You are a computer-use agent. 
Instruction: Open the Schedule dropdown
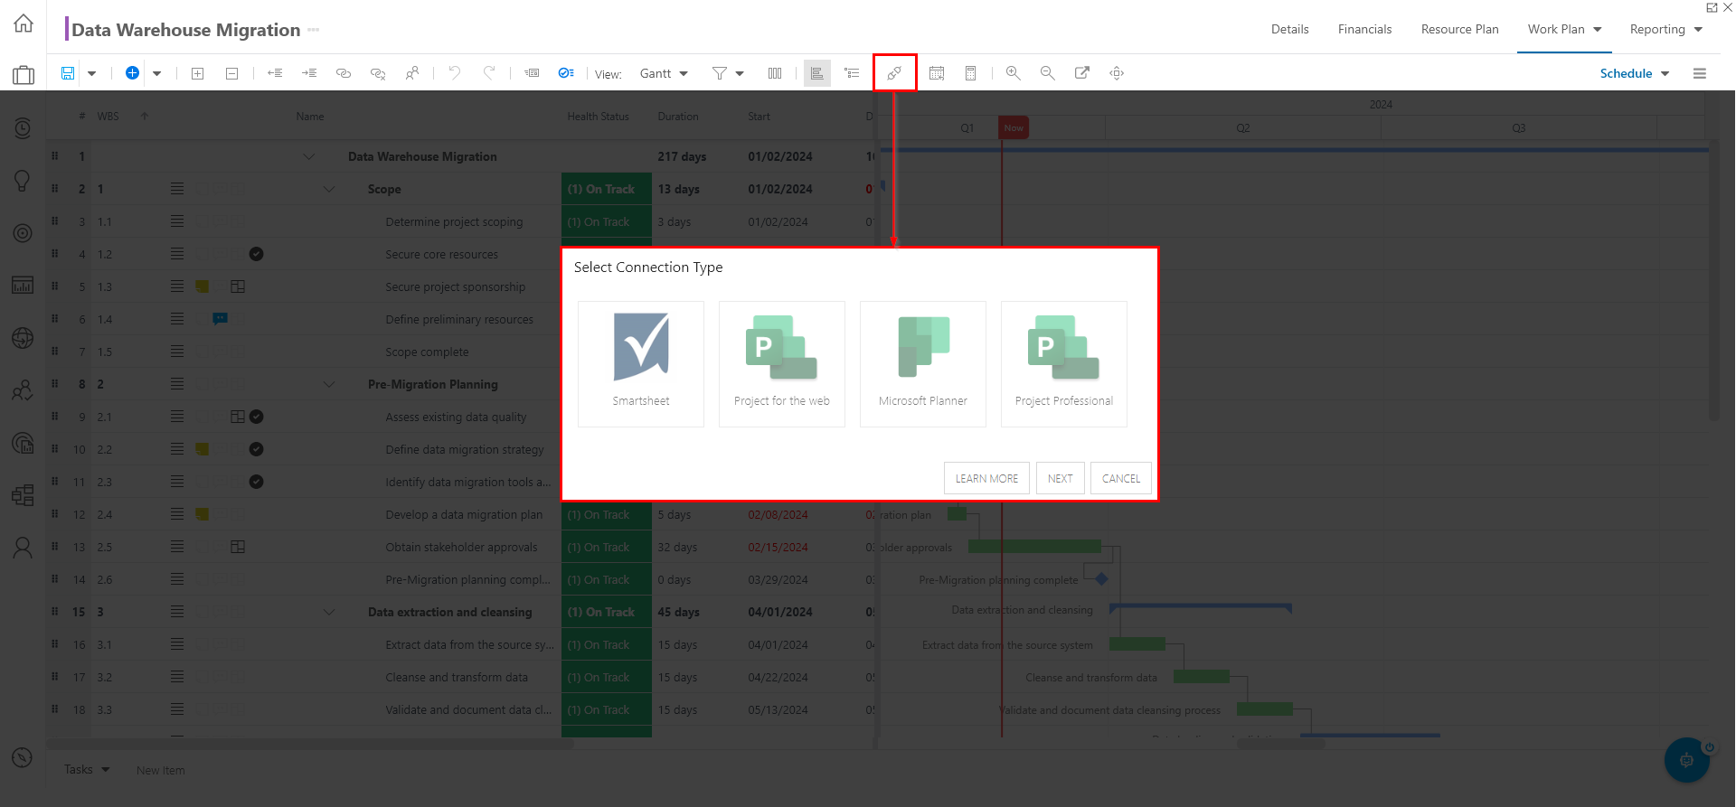click(x=1635, y=73)
